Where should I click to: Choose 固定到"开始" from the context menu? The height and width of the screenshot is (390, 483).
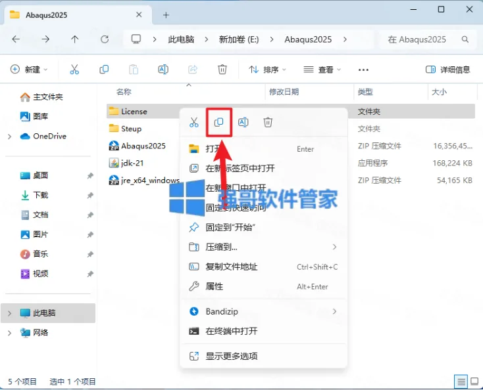click(x=263, y=227)
